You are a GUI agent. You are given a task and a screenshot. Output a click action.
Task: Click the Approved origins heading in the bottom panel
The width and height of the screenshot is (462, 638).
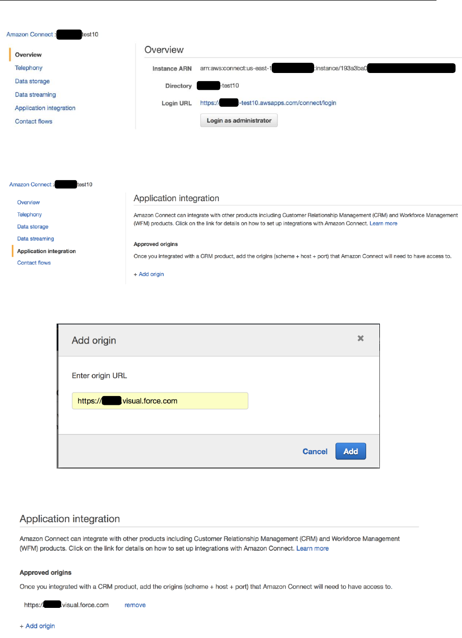point(45,573)
